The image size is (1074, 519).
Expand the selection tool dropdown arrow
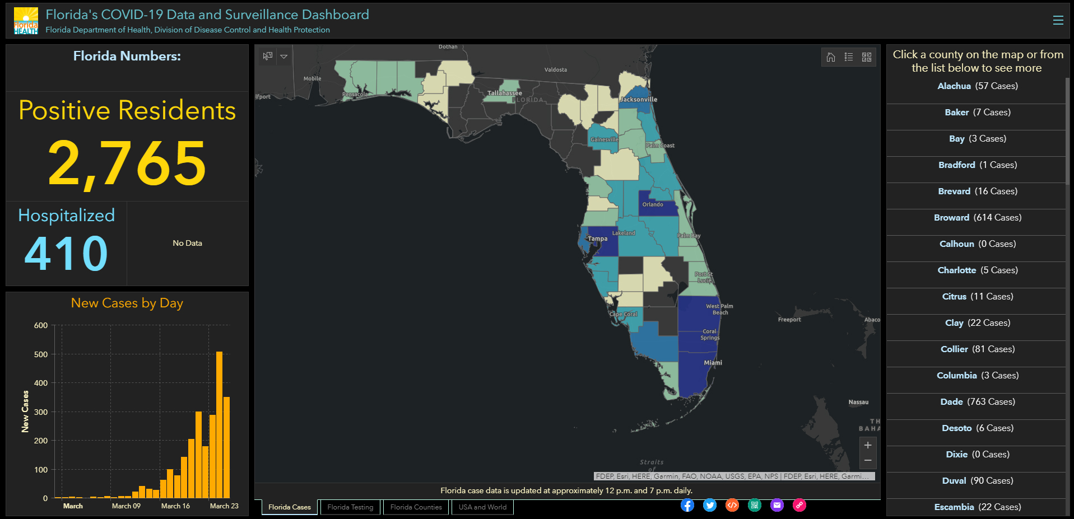[x=283, y=56]
